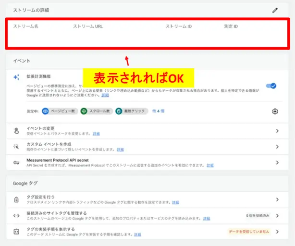Click the ストリームの詳細 heading
The height and width of the screenshot is (246, 295).
tap(31, 10)
